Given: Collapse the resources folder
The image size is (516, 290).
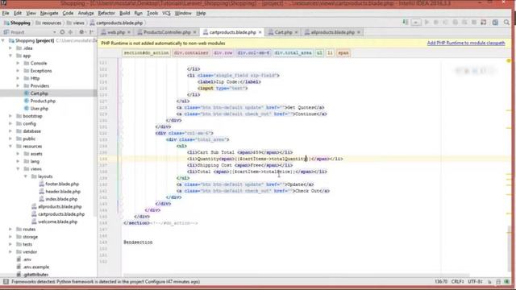Looking at the screenshot, I should [10, 147].
